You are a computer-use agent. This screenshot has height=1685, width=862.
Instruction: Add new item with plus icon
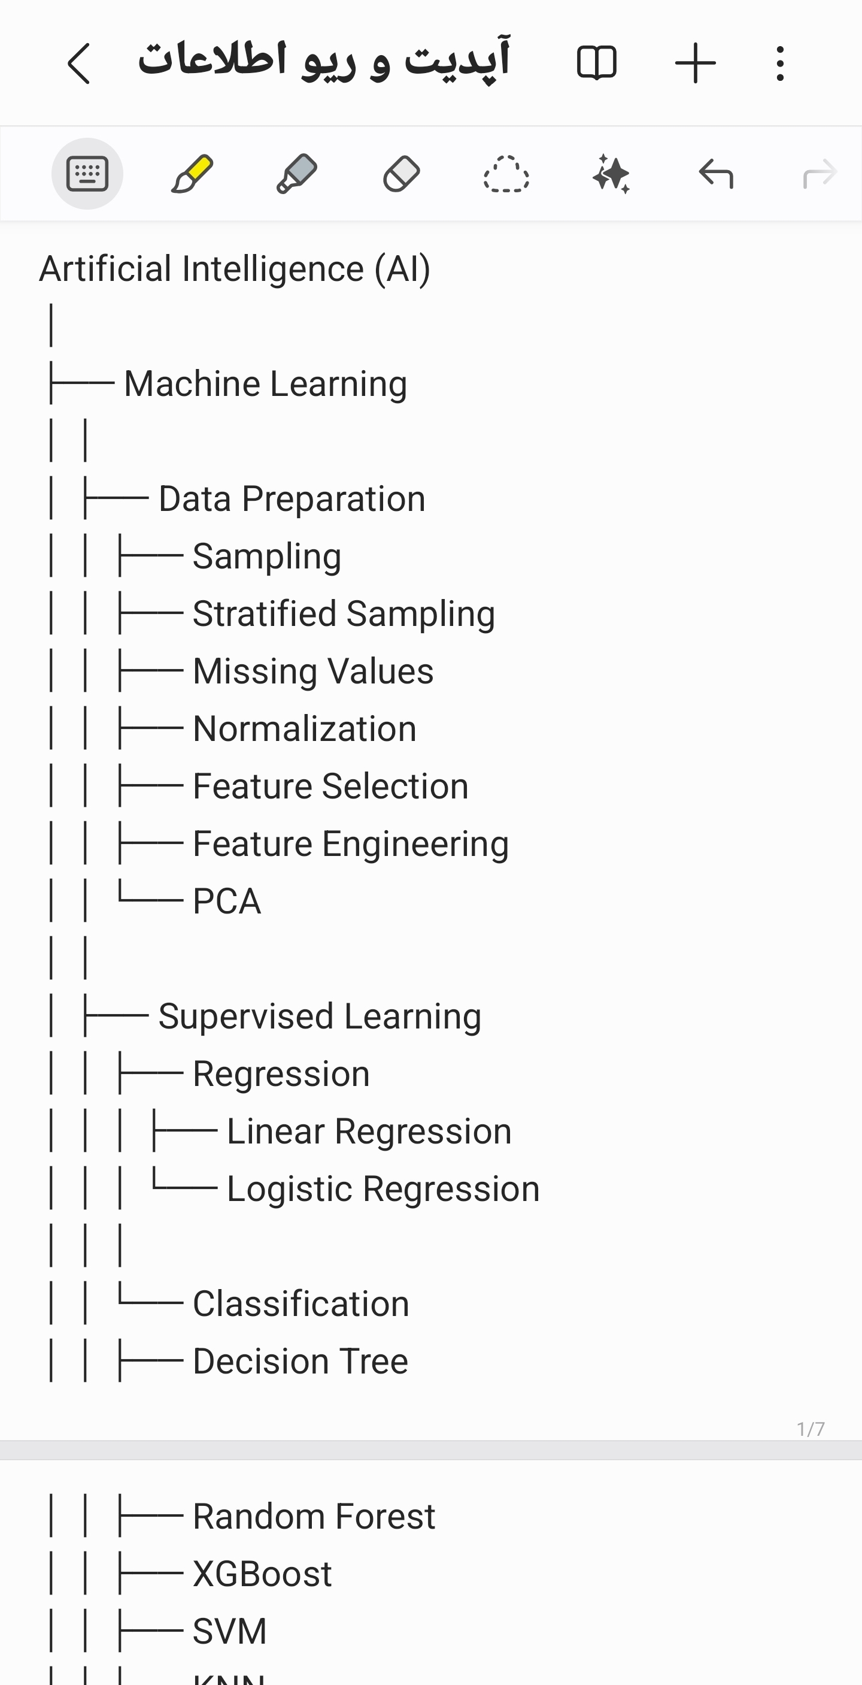(x=695, y=63)
